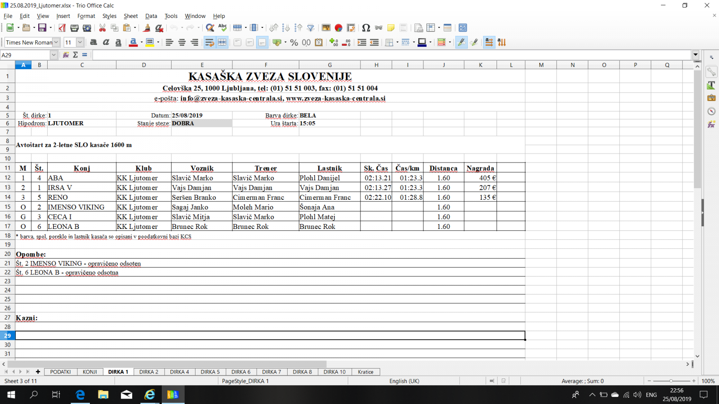This screenshot has width=719, height=404.
Task: Click the Clone Formatting paintbrush
Action: click(146, 28)
